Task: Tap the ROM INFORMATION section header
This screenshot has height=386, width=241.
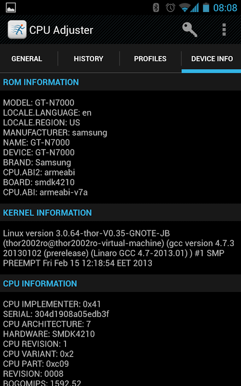Action: point(120,82)
